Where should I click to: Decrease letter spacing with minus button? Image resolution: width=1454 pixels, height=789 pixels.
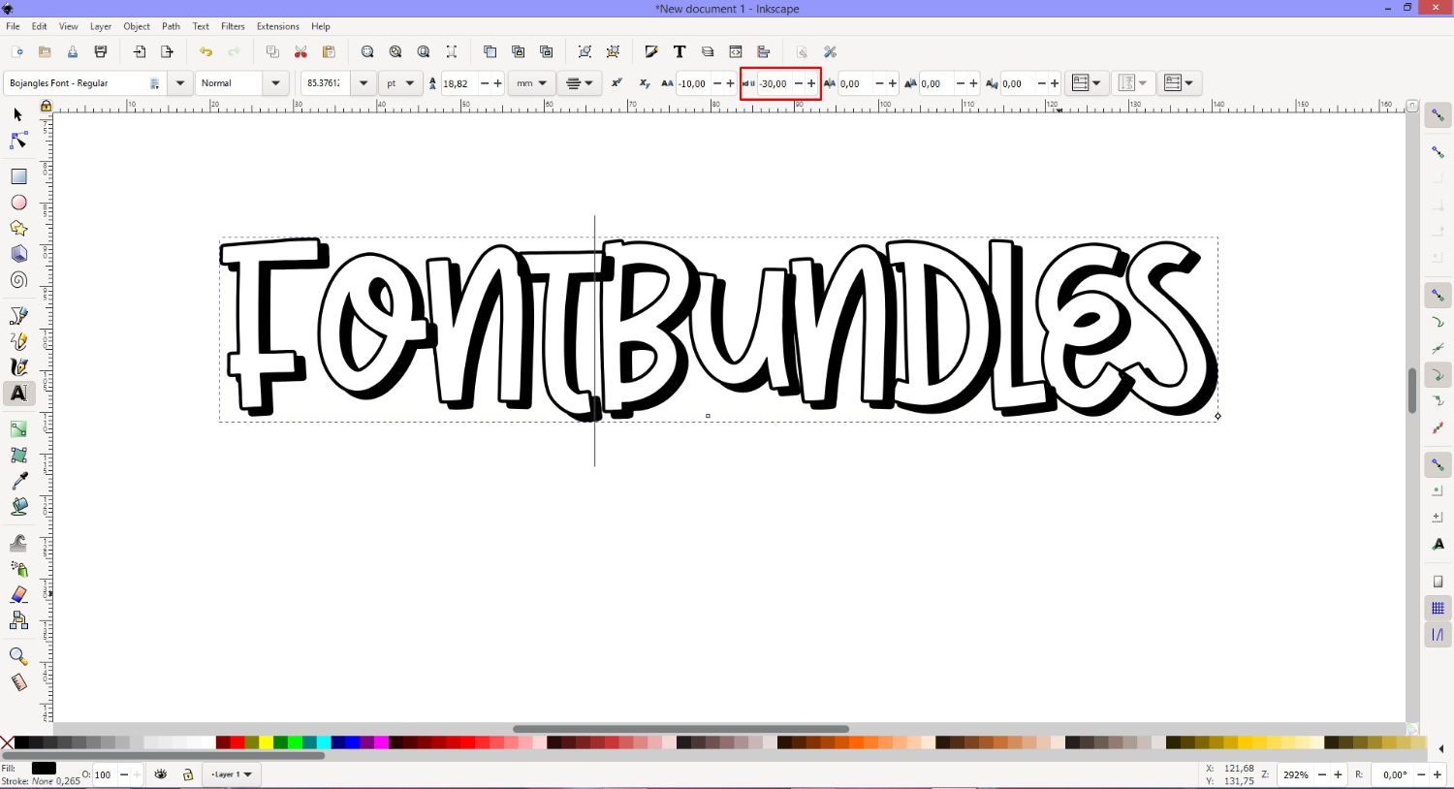coord(717,83)
